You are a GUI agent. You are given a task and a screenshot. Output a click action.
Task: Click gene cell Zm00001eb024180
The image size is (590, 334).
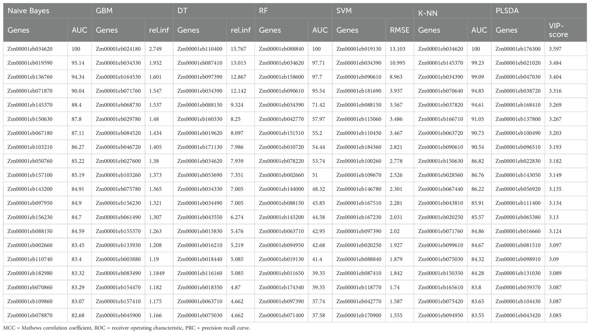coord(118,49)
